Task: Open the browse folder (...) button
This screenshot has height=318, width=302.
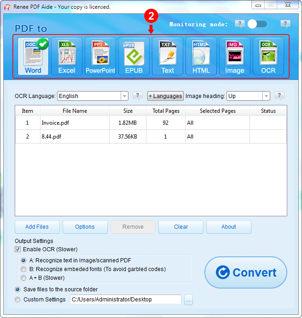Action: click(x=188, y=300)
